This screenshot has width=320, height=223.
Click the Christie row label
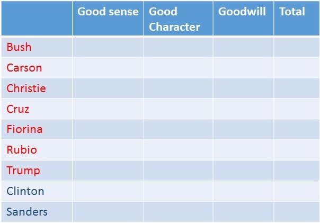[x=26, y=88]
